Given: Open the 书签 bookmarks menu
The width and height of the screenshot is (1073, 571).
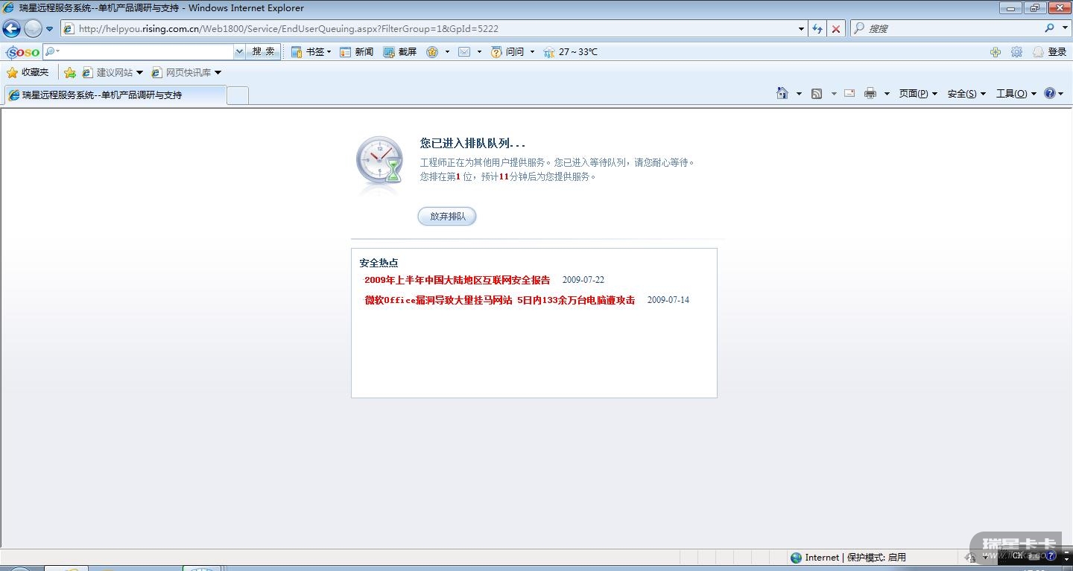Looking at the screenshot, I should 311,52.
